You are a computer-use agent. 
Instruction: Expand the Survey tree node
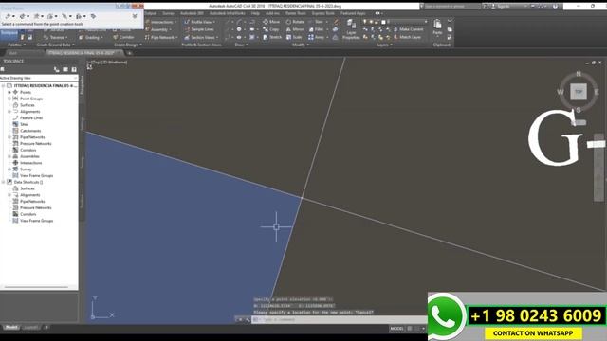pyautogui.click(x=9, y=170)
